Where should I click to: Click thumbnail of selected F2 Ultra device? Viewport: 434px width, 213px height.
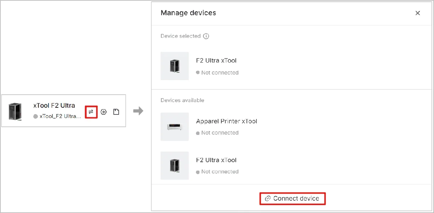pyautogui.click(x=175, y=66)
